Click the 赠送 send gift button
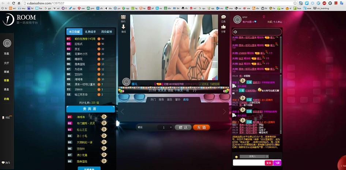 click(x=183, y=127)
